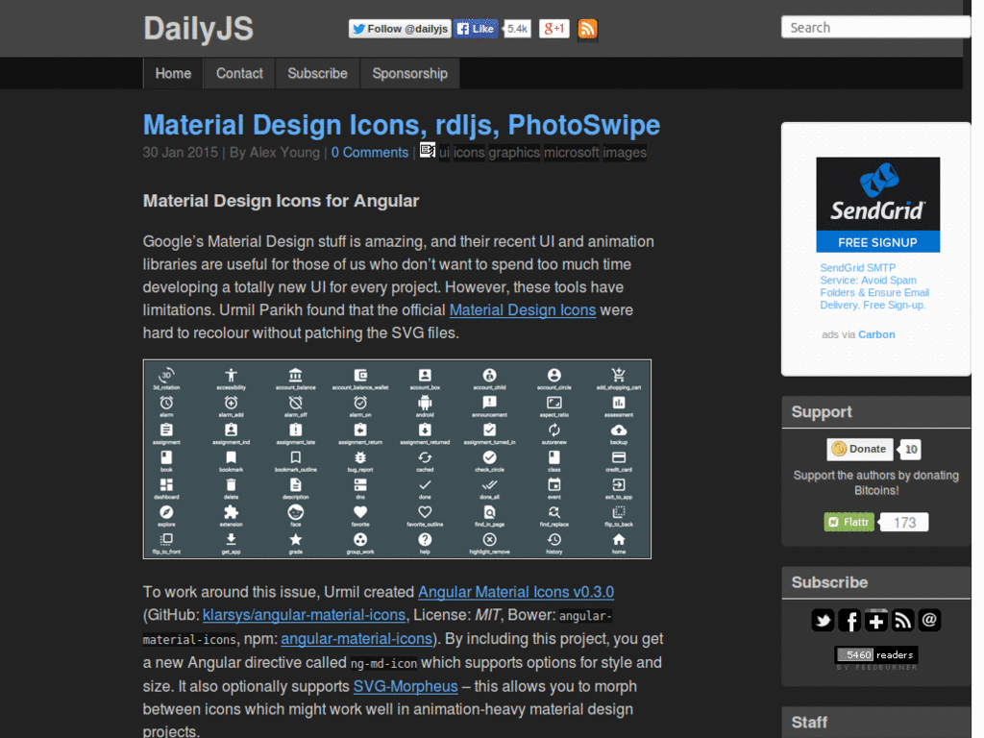Viewport: 984px width, 738px height.
Task: Click the 5460 readers FeedBurner badge
Action: pos(876,655)
